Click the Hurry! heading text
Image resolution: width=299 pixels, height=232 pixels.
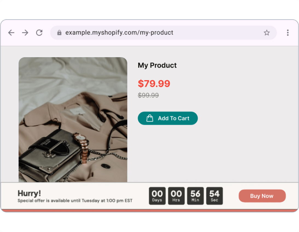point(29,193)
